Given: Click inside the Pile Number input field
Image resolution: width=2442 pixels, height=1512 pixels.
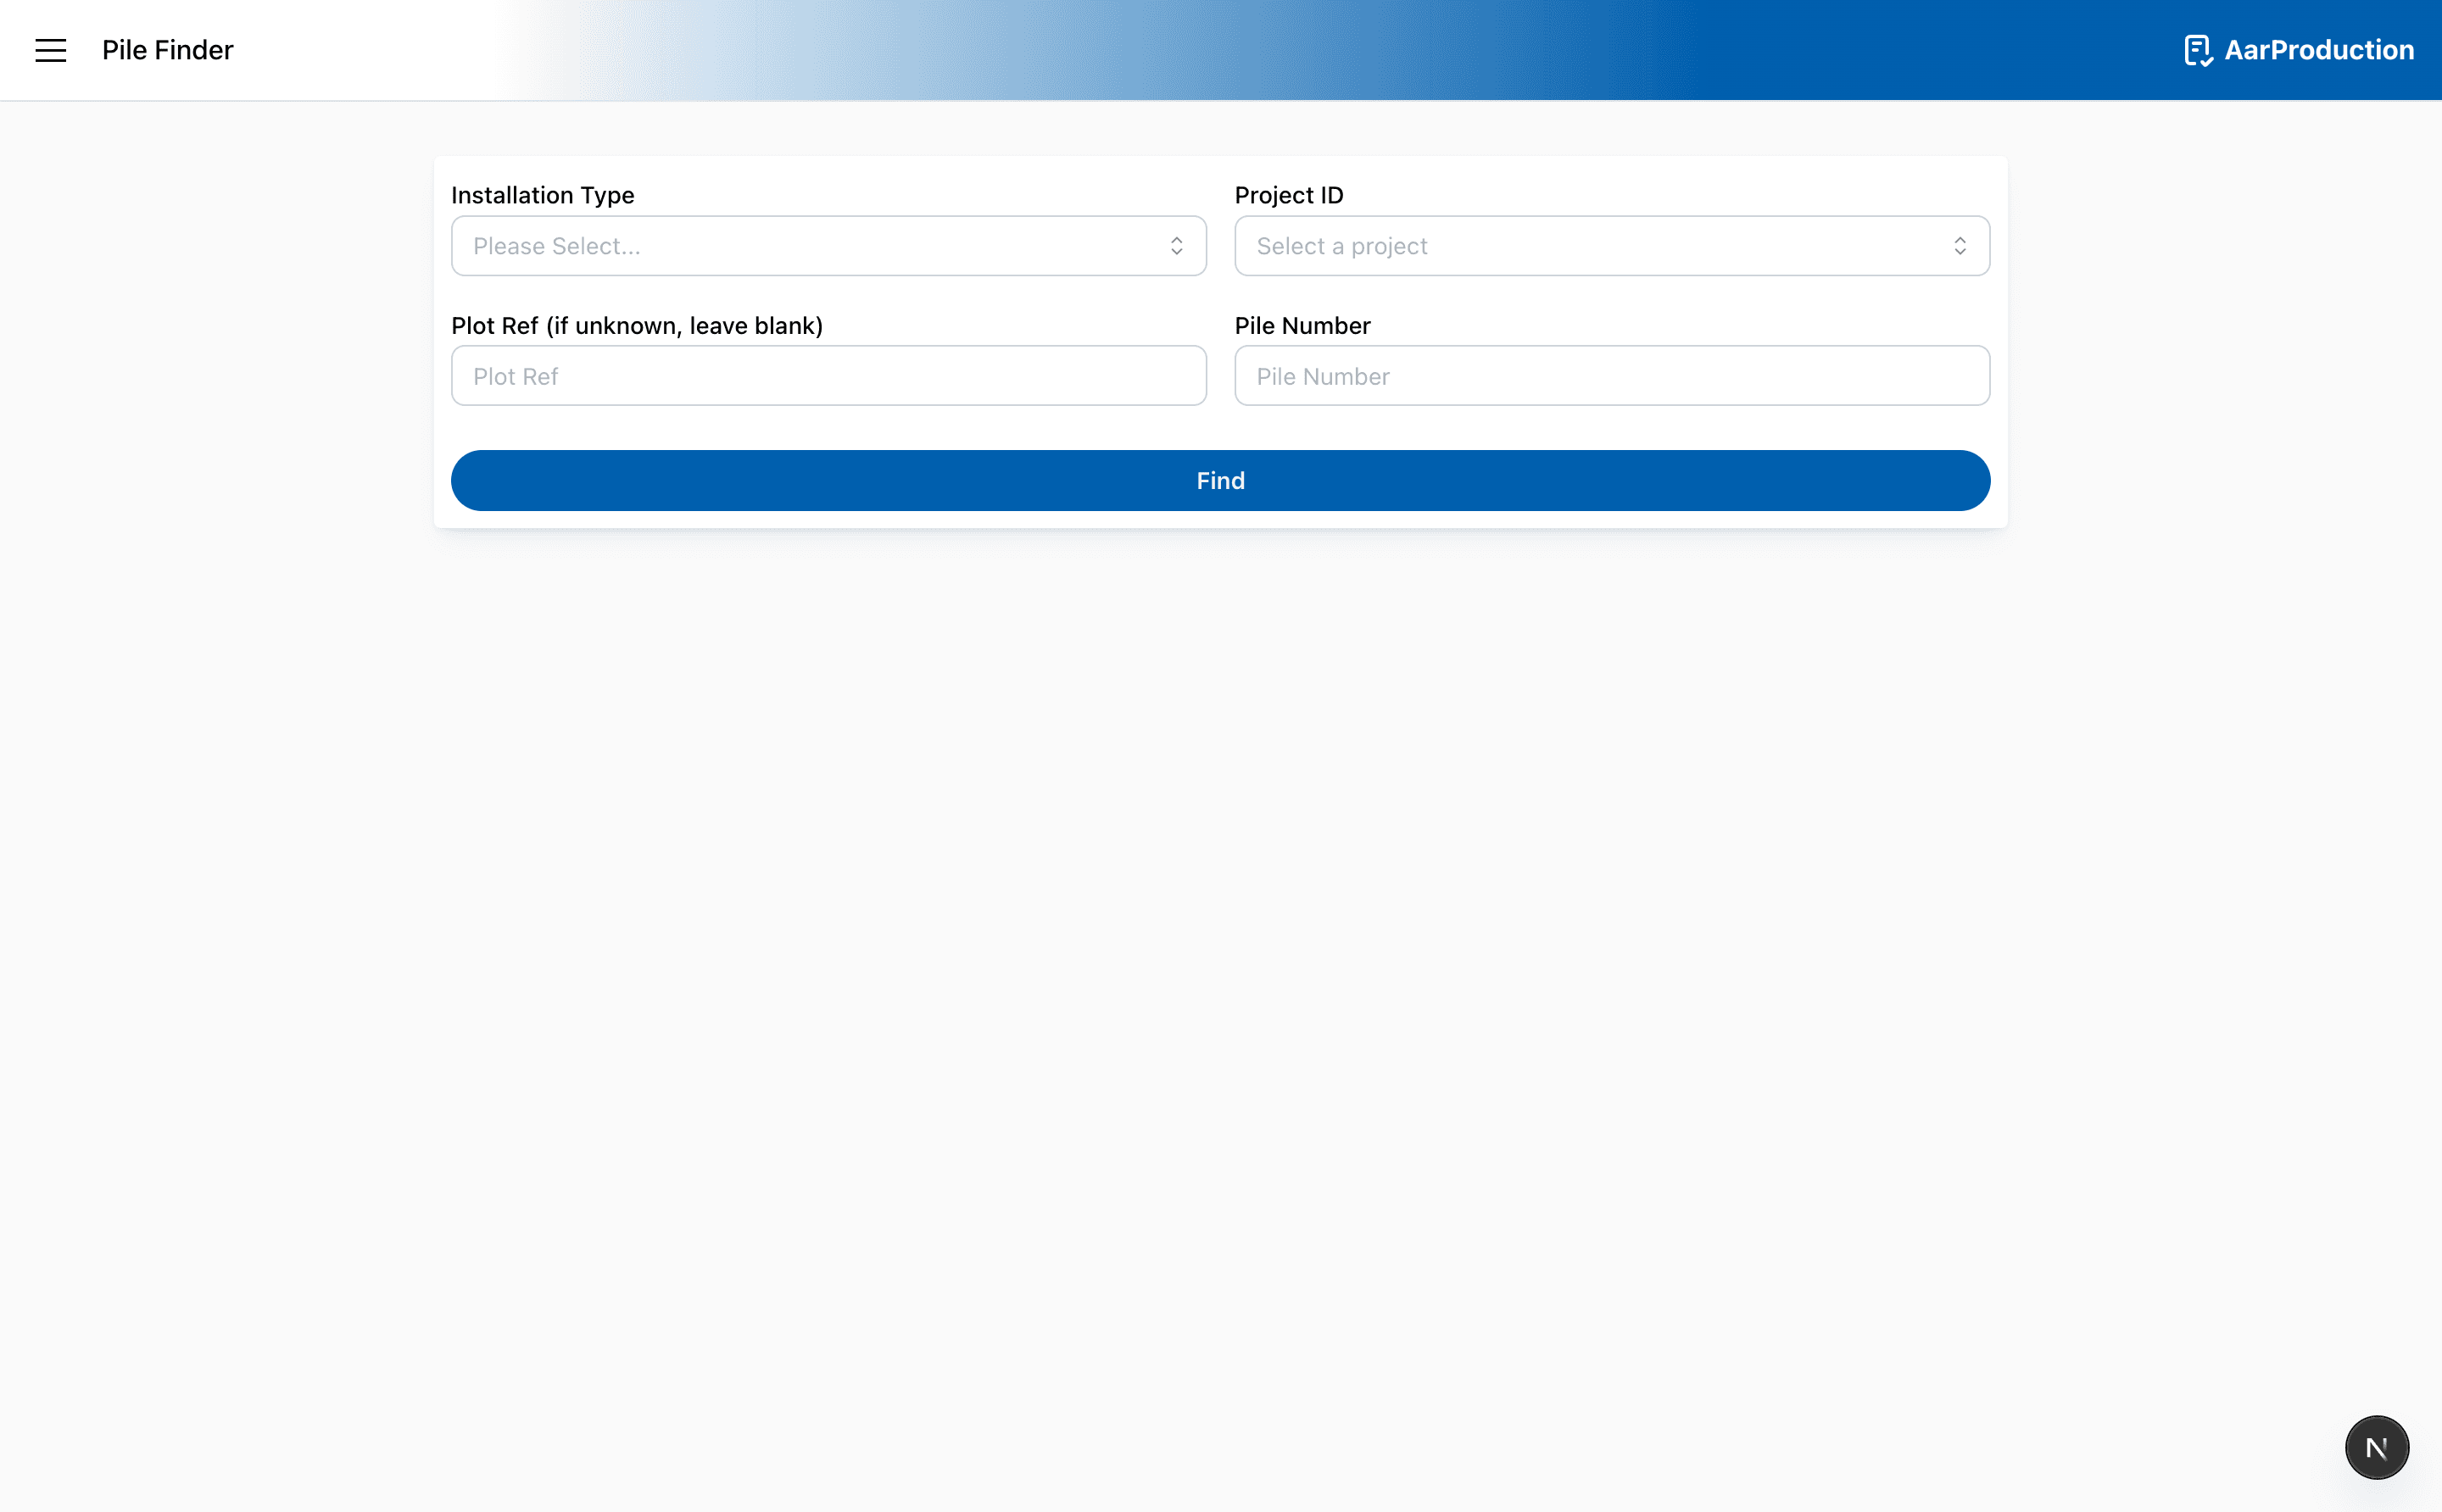Looking at the screenshot, I should point(1611,376).
